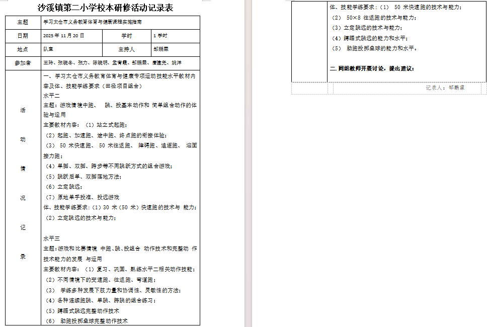Click the 主持人 label cell
The height and width of the screenshot is (327, 487).
[127, 49]
